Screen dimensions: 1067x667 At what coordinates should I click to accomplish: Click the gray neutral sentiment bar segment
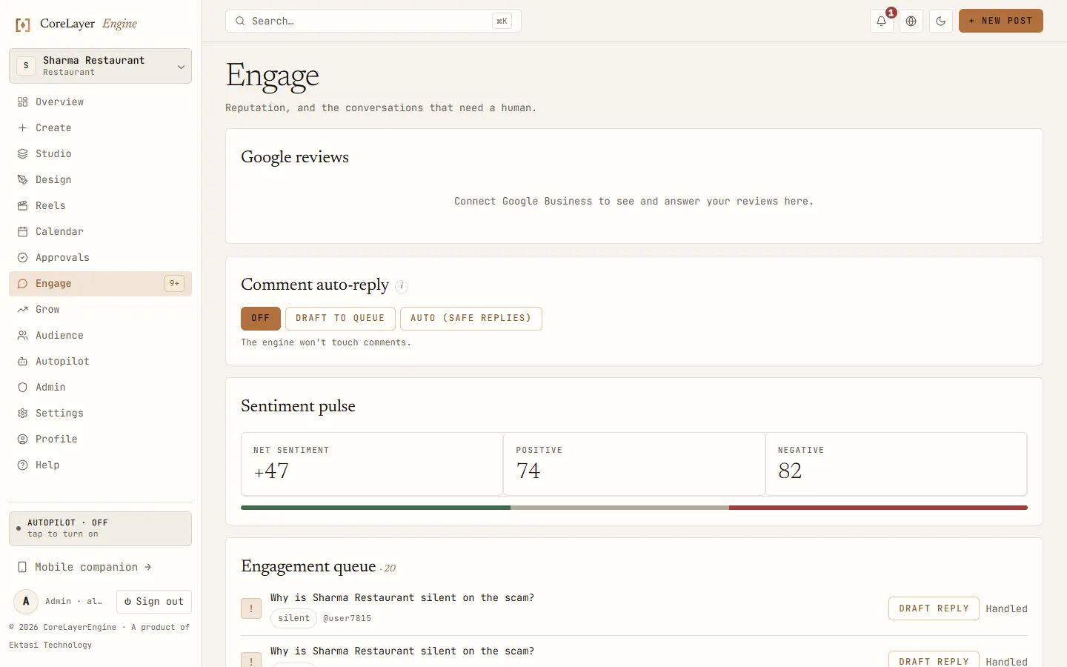619,508
